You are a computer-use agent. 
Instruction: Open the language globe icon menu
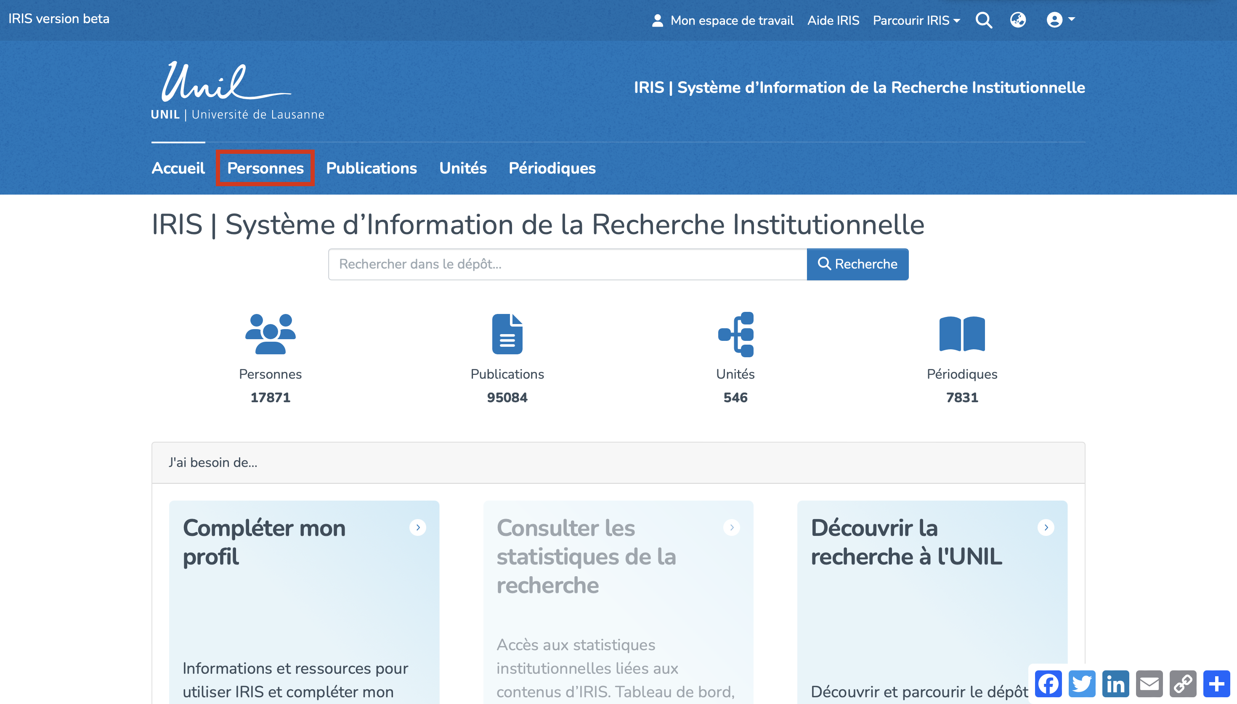[1018, 20]
